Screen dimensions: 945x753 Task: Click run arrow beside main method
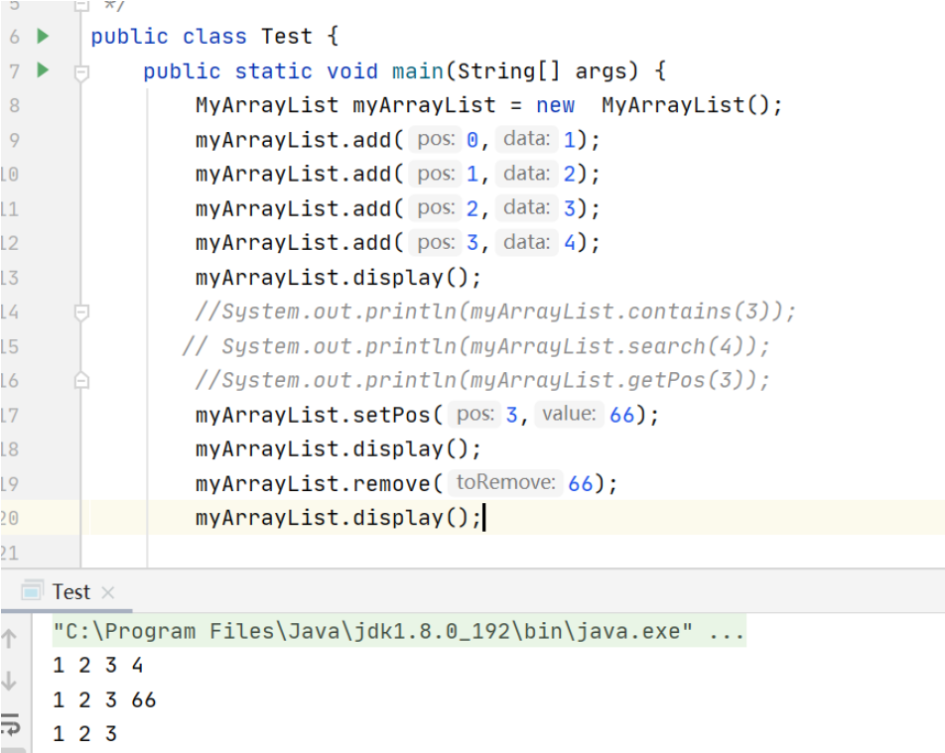click(x=43, y=70)
